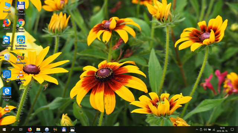238x133 pixels.
Task: Select the Microsoft Edge desktop shortcut
Action: click(7, 94)
